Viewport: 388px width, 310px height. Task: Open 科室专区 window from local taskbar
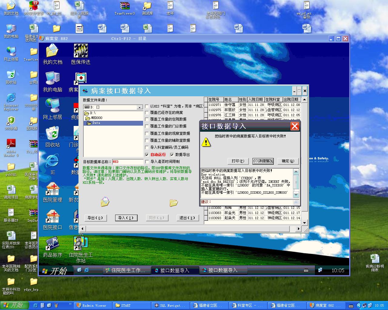tap(248, 305)
